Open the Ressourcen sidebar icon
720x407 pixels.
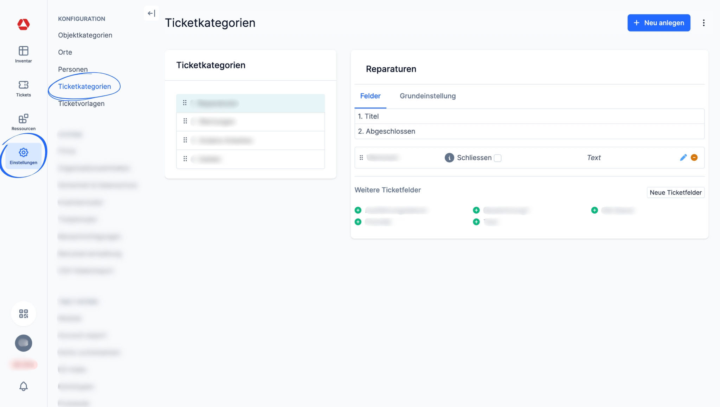point(23,119)
